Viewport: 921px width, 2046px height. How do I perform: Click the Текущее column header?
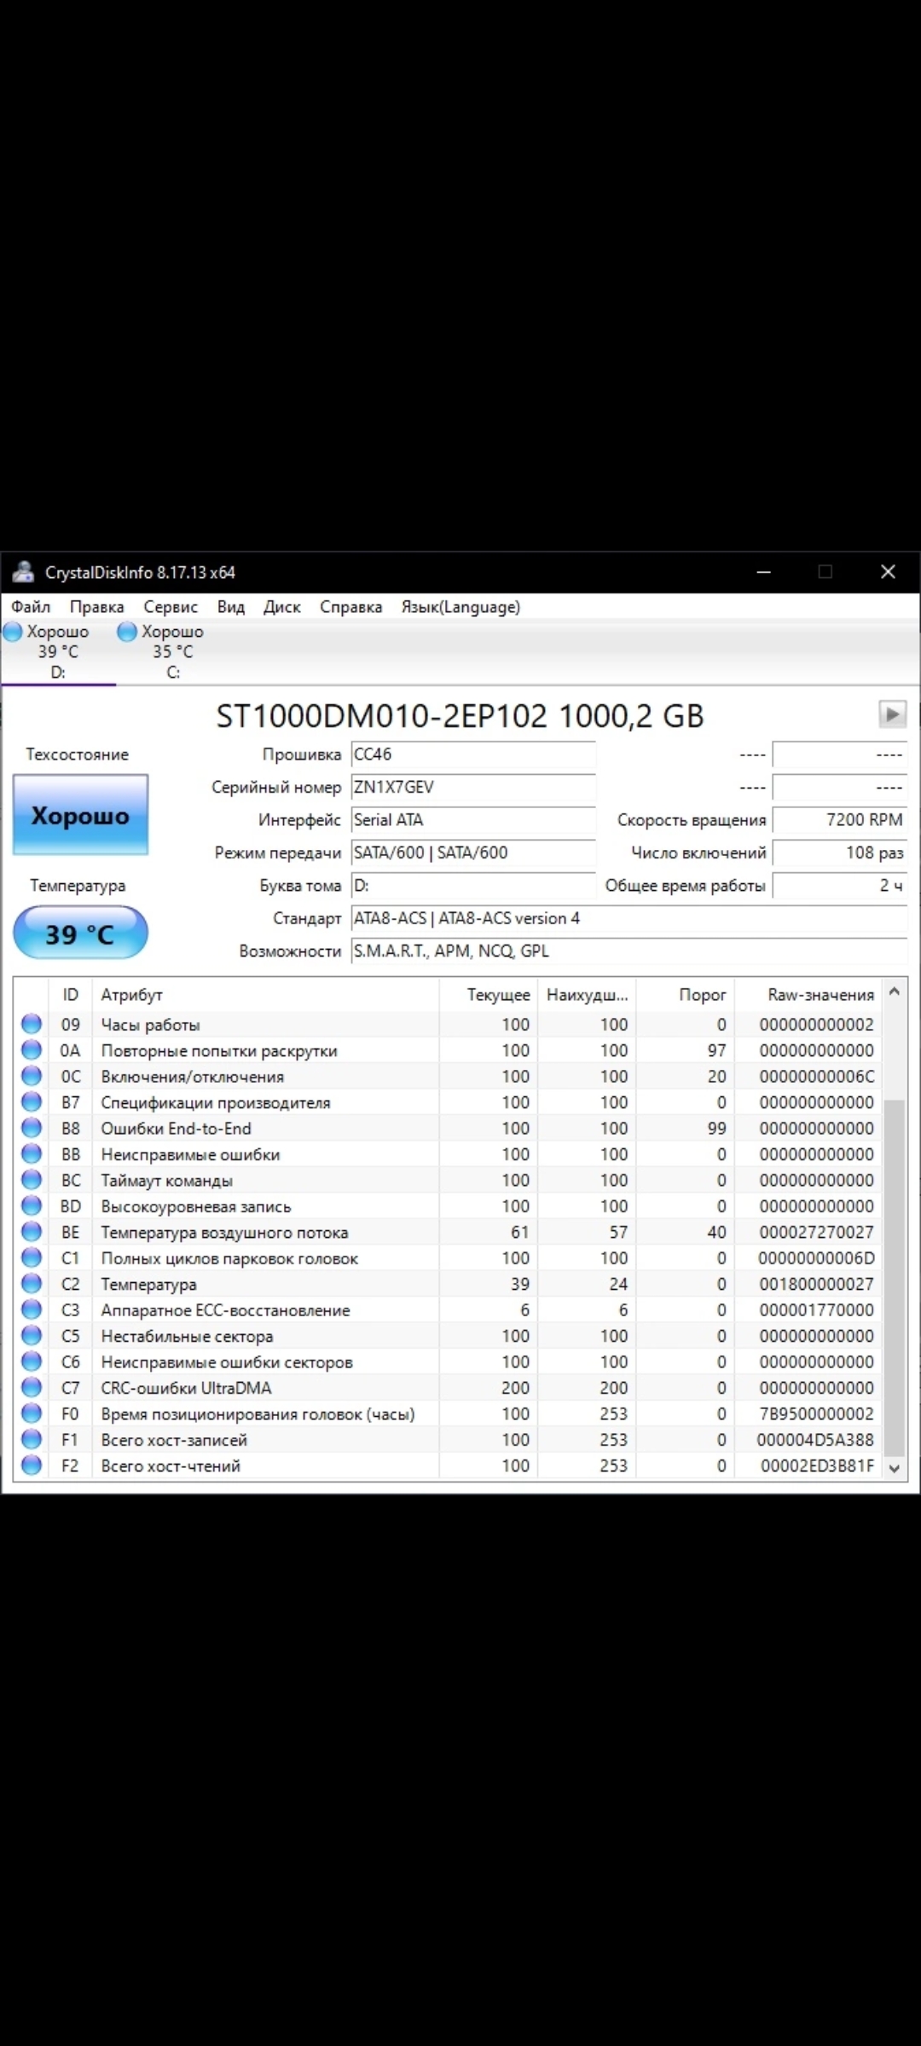coord(489,995)
